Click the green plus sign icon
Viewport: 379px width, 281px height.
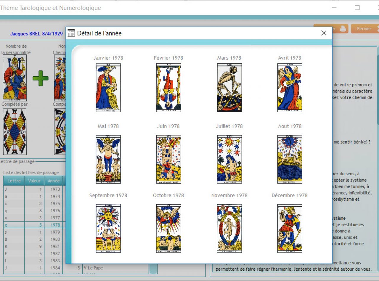(x=40, y=78)
